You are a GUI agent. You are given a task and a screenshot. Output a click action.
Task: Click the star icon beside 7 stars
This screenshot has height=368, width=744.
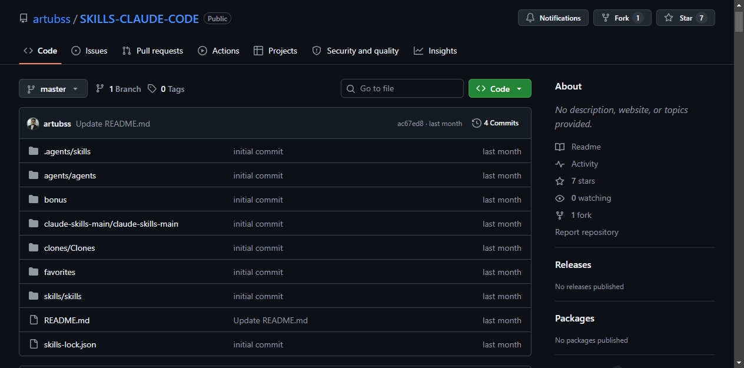(x=560, y=181)
